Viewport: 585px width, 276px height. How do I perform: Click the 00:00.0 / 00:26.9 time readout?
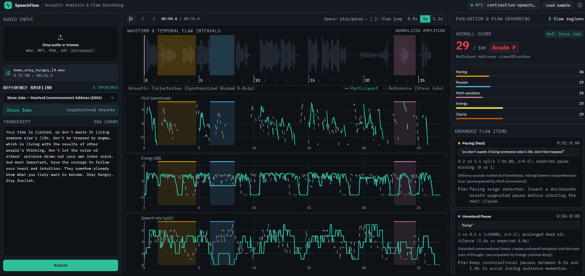coord(180,19)
